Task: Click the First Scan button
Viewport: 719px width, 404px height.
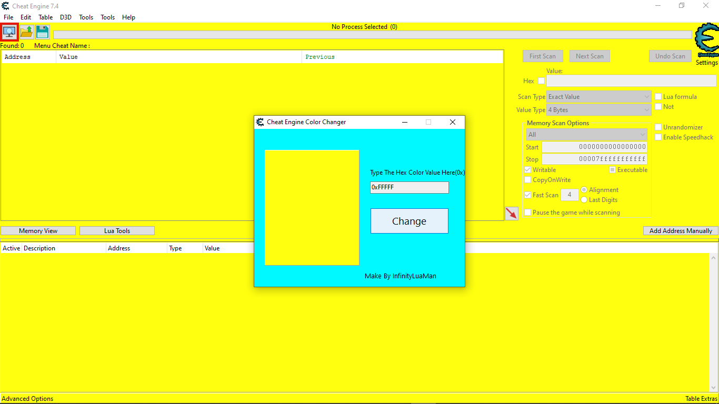Action: pyautogui.click(x=543, y=56)
